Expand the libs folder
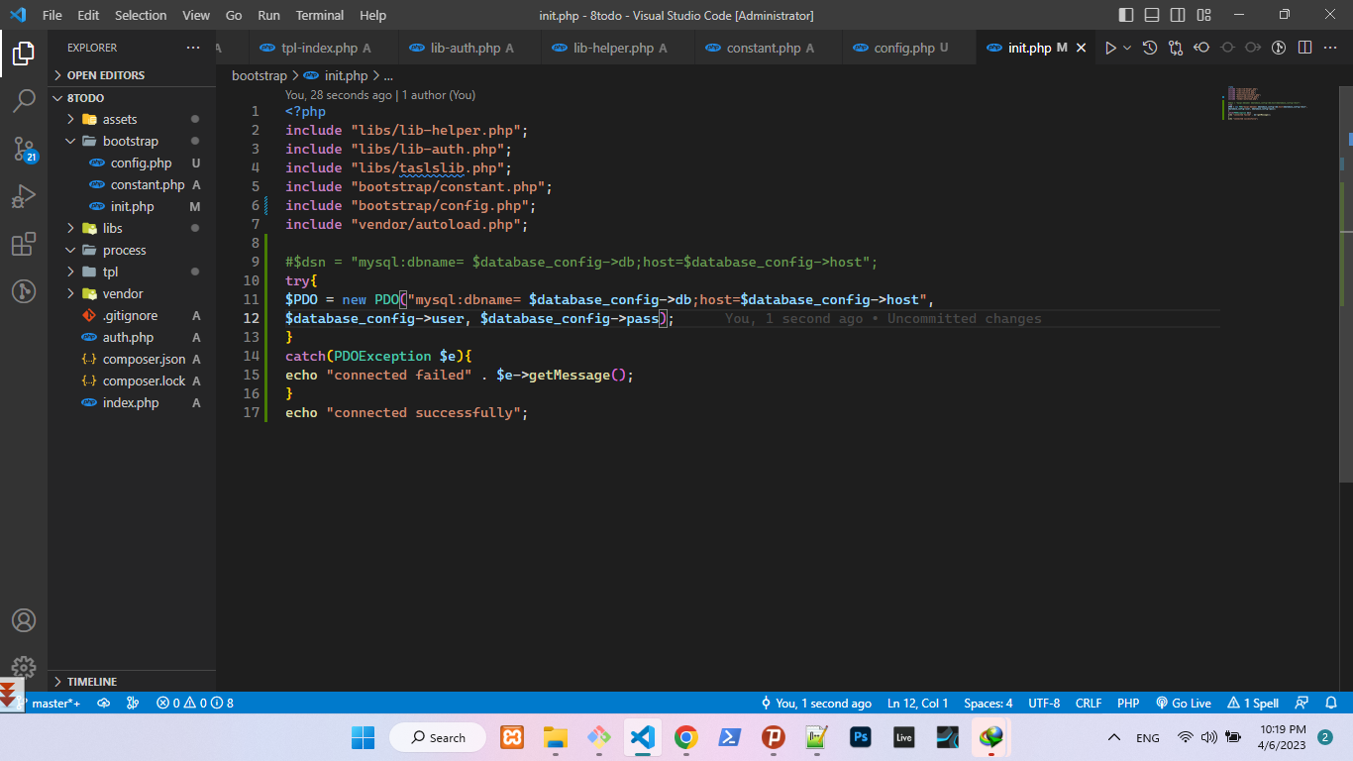The image size is (1353, 761). (132, 228)
